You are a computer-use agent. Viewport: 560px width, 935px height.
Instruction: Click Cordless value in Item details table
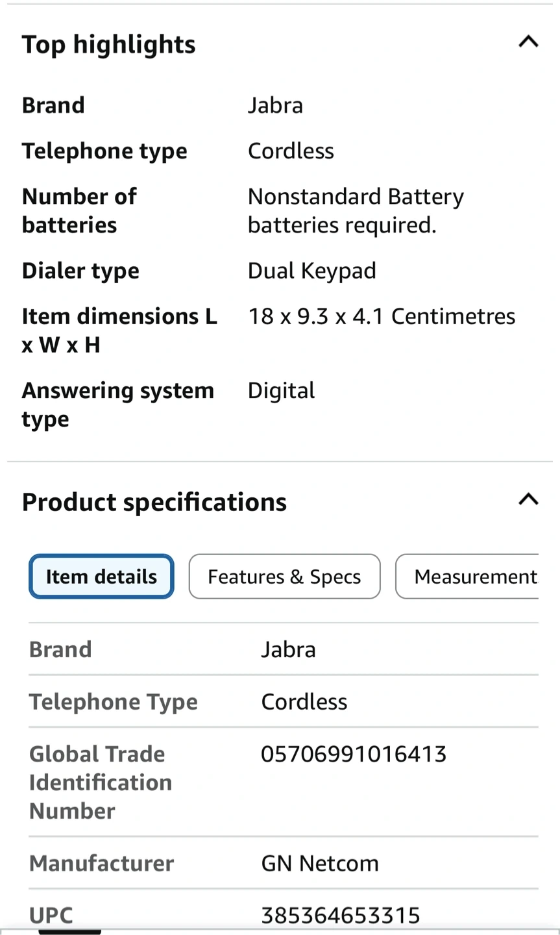(304, 701)
